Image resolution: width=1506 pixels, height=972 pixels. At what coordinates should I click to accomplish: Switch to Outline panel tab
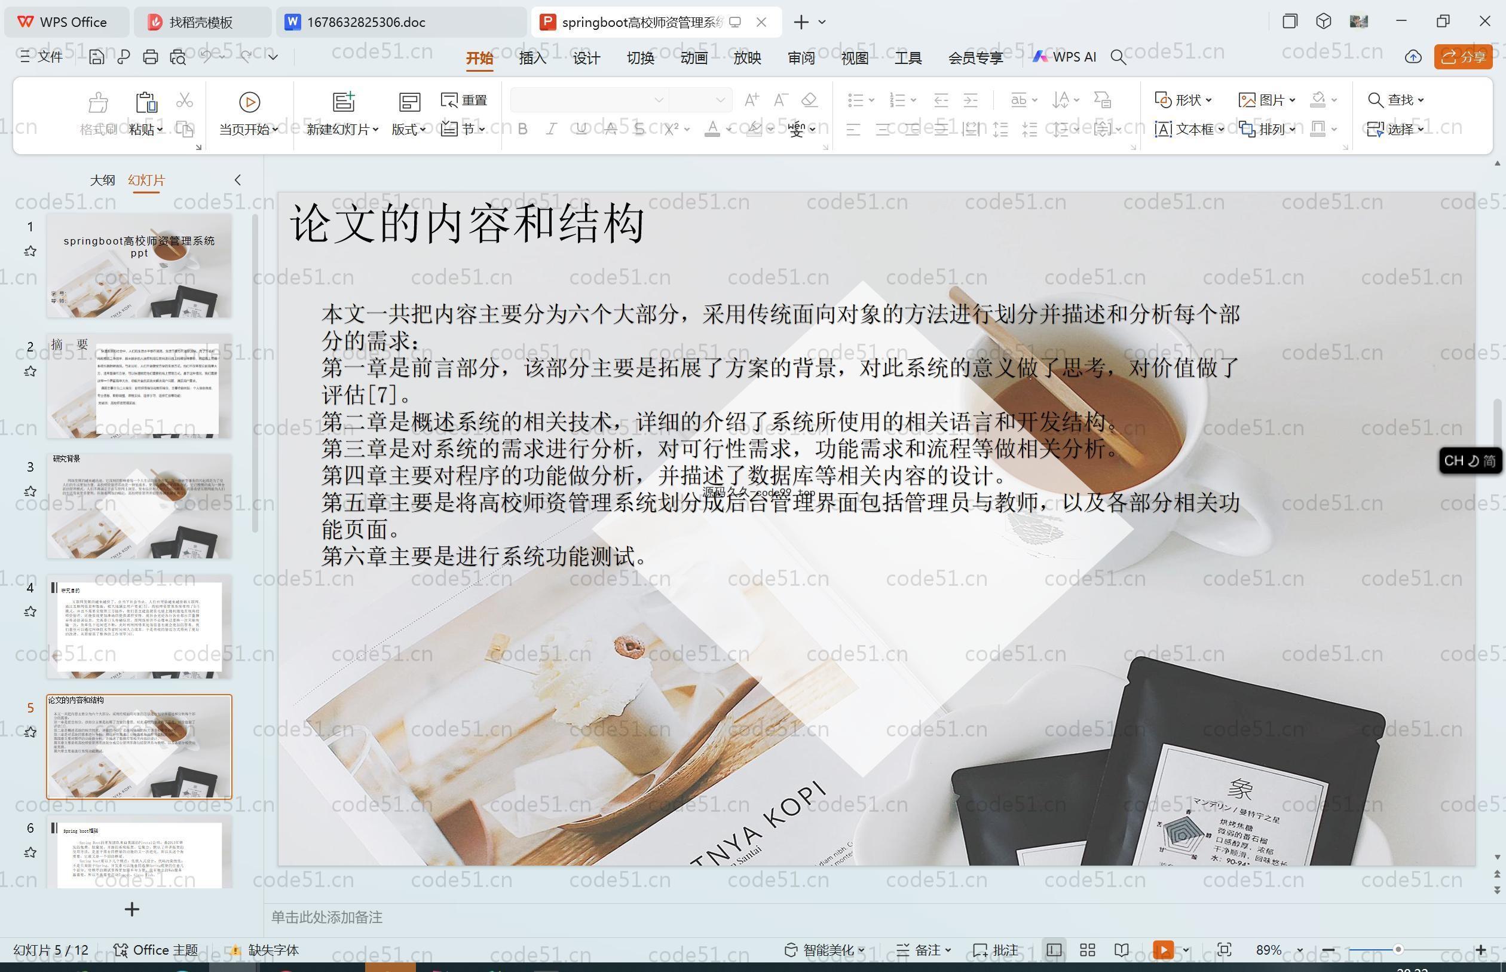102,180
